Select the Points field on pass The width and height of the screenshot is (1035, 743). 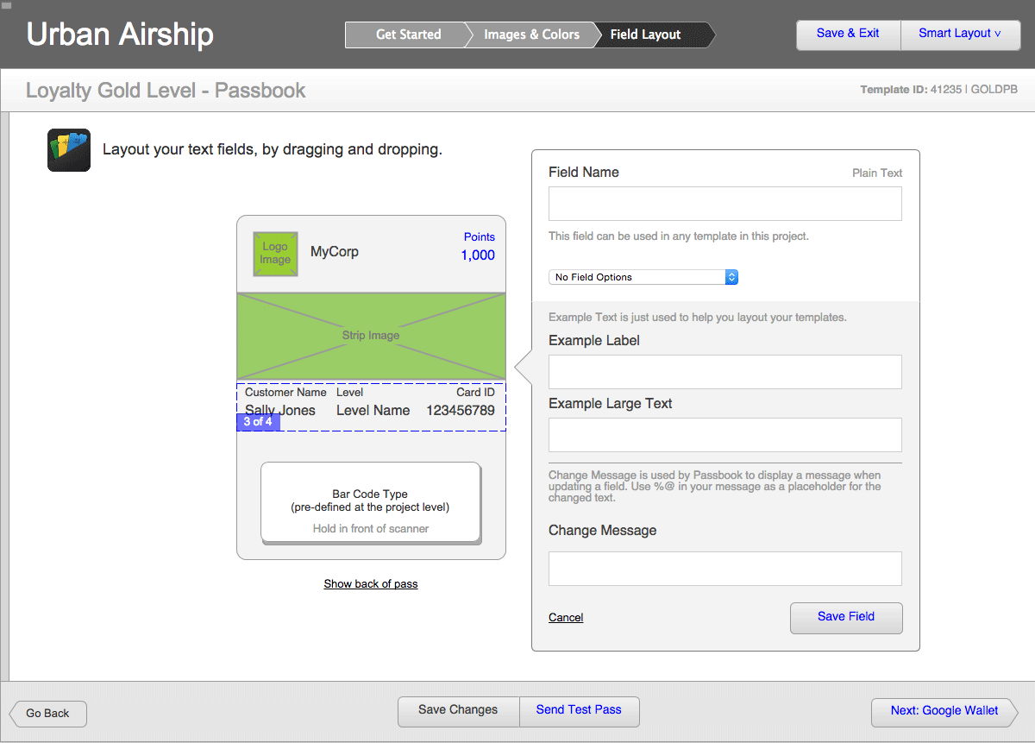(x=479, y=246)
